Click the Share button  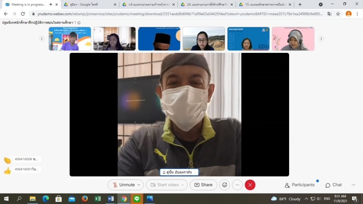(x=203, y=185)
